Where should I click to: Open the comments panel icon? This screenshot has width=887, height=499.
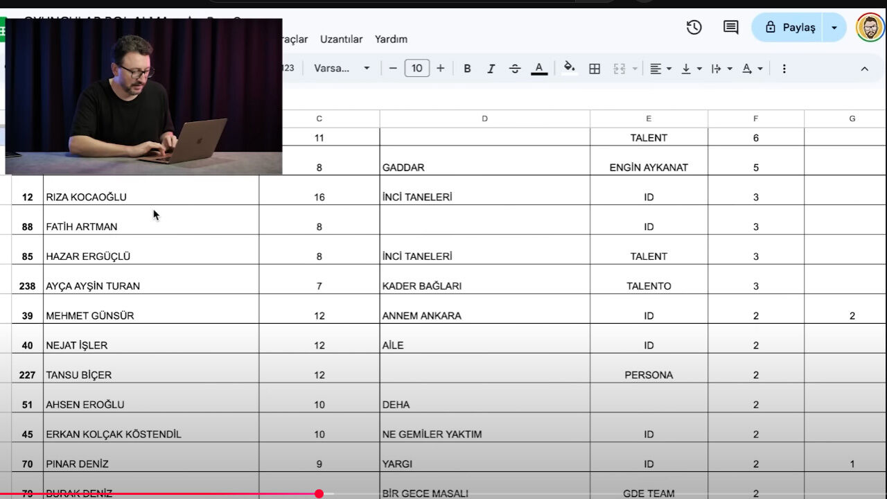click(x=730, y=27)
